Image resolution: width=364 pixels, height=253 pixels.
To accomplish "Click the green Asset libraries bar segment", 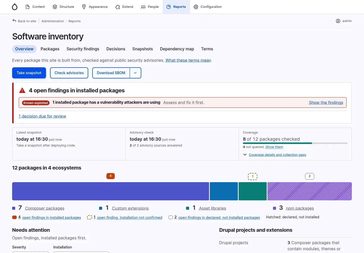I will tap(253, 191).
